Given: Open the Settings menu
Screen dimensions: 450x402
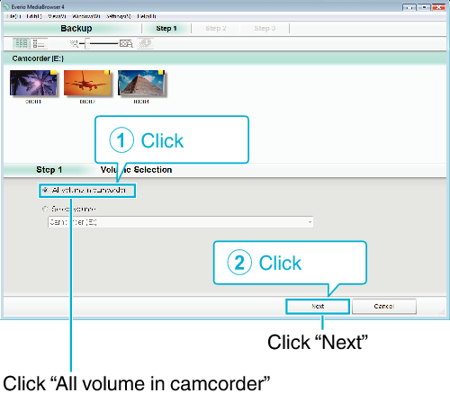Looking at the screenshot, I should (119, 16).
